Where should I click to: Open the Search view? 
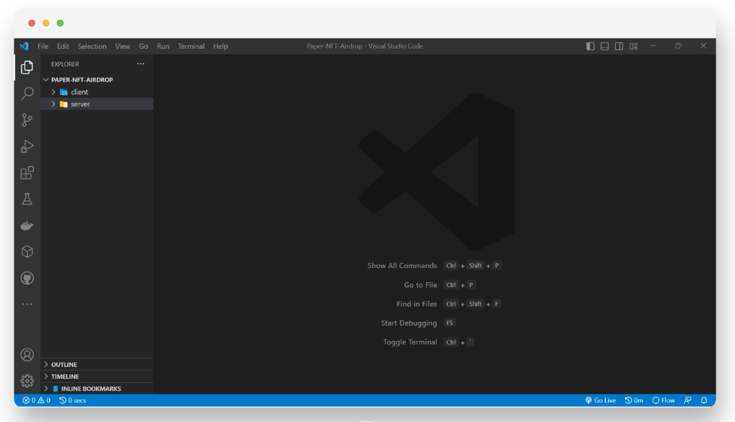[x=27, y=94]
